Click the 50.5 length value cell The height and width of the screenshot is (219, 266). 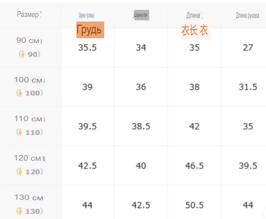click(x=194, y=205)
